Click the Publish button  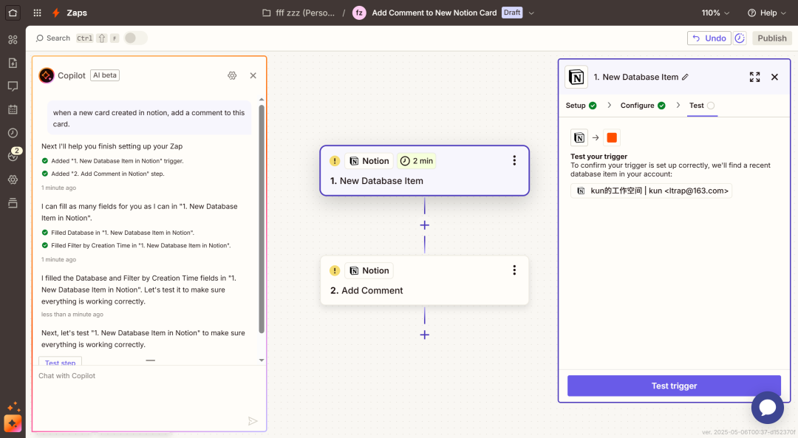771,38
